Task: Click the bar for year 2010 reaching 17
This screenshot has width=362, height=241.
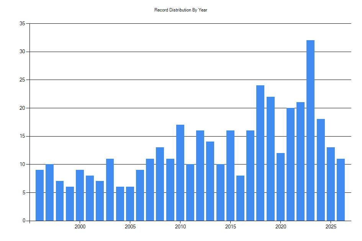Action: [x=180, y=172]
